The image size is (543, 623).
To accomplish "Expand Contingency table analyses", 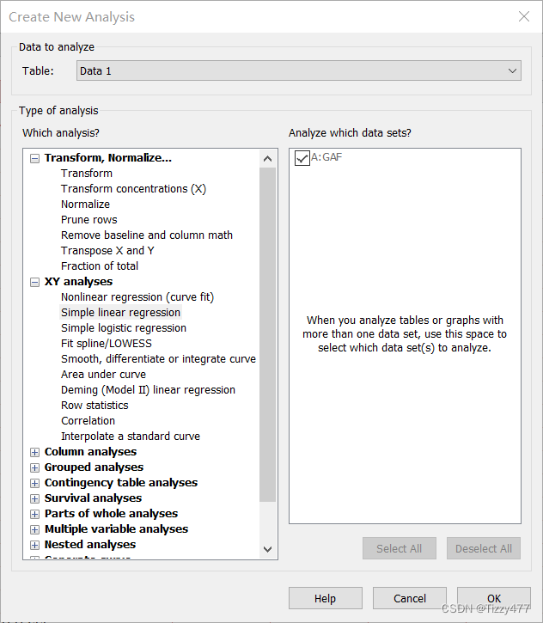I will coord(35,483).
